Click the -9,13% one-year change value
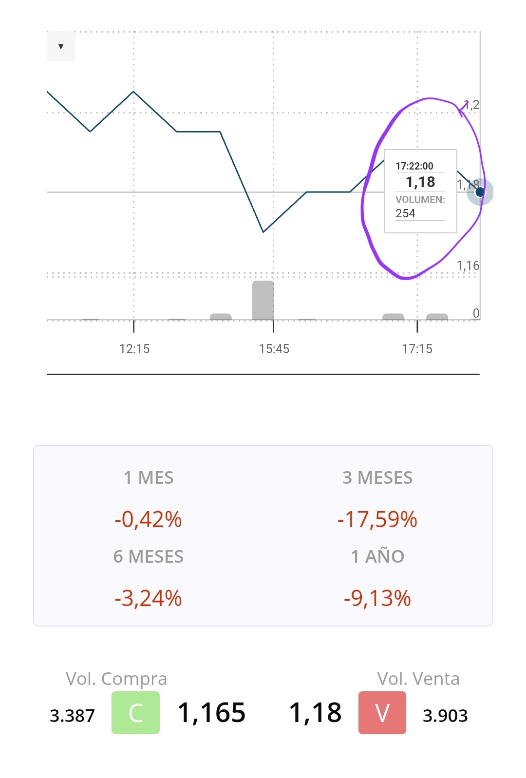Image resolution: width=526 pixels, height=778 pixels. pyautogui.click(x=377, y=598)
